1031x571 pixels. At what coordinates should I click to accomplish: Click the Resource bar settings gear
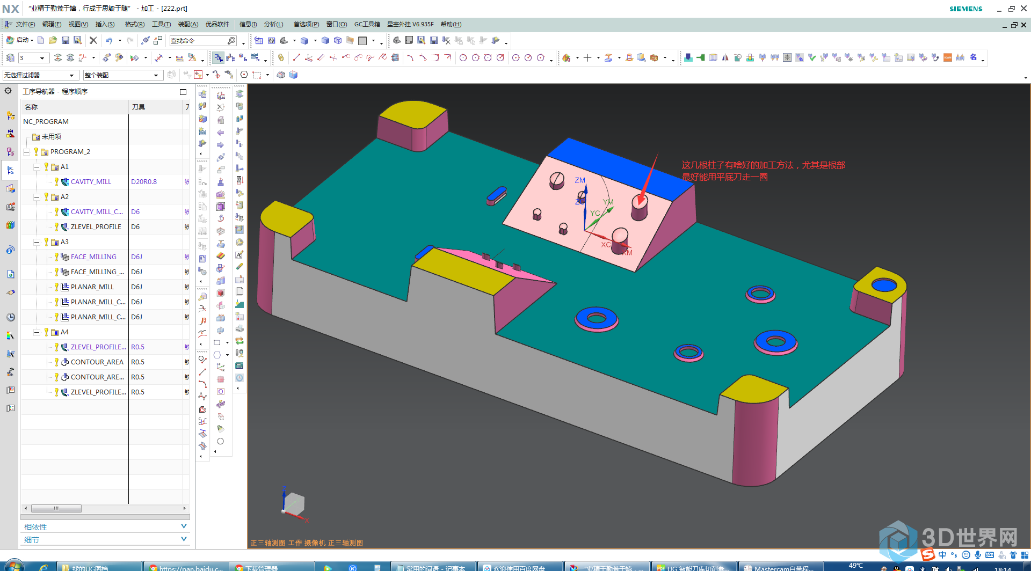pos(8,91)
